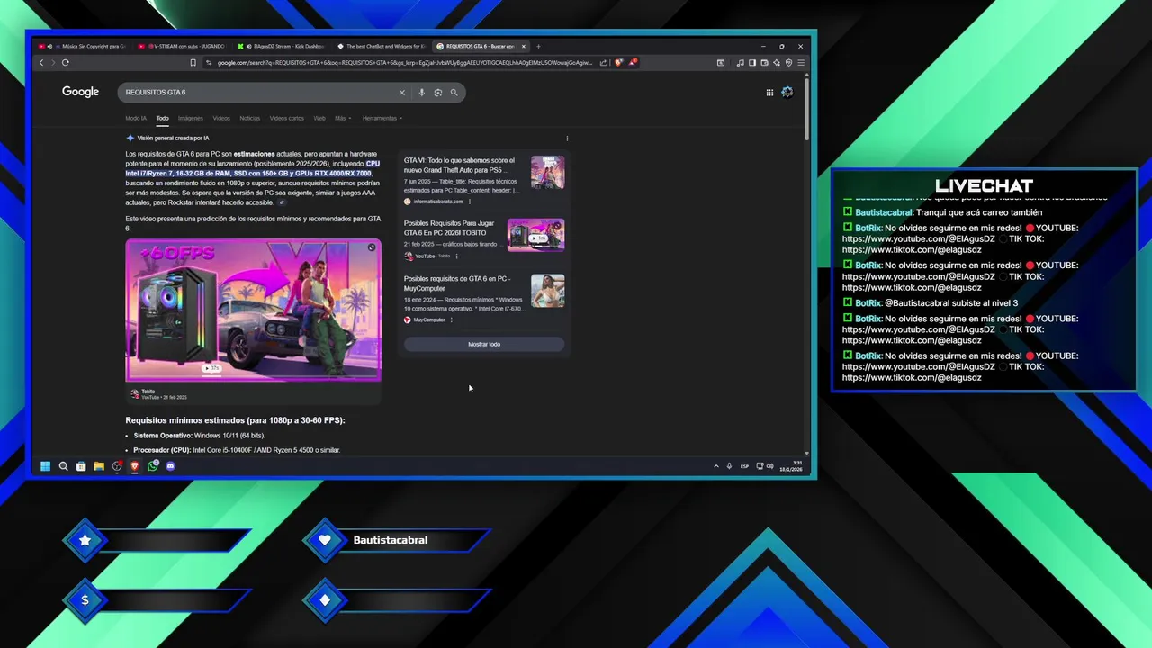The image size is (1152, 648).
Task: Click the GTA VI poster thumbnail
Action: tap(547, 173)
